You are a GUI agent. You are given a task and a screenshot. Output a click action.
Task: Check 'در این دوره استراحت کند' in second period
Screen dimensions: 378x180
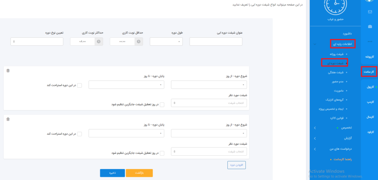79,134
